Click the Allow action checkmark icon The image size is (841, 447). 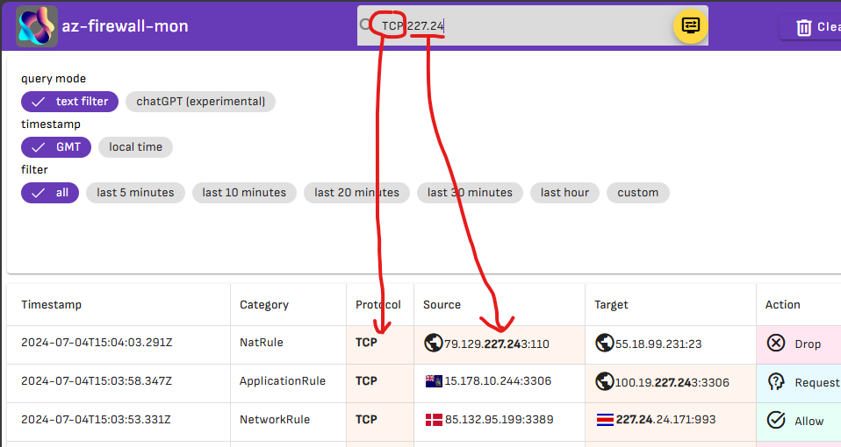click(775, 420)
